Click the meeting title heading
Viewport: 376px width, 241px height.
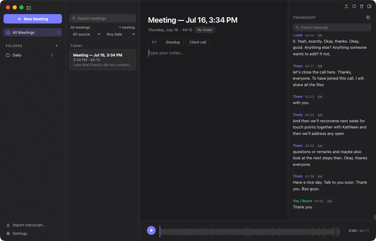point(193,20)
